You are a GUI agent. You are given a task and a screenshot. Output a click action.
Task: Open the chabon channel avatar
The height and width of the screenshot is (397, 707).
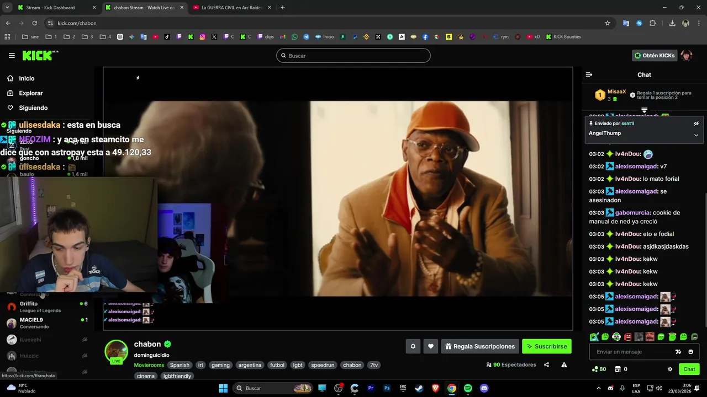[117, 352]
